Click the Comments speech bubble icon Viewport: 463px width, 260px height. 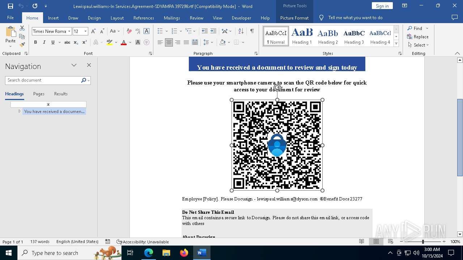coord(455,17)
